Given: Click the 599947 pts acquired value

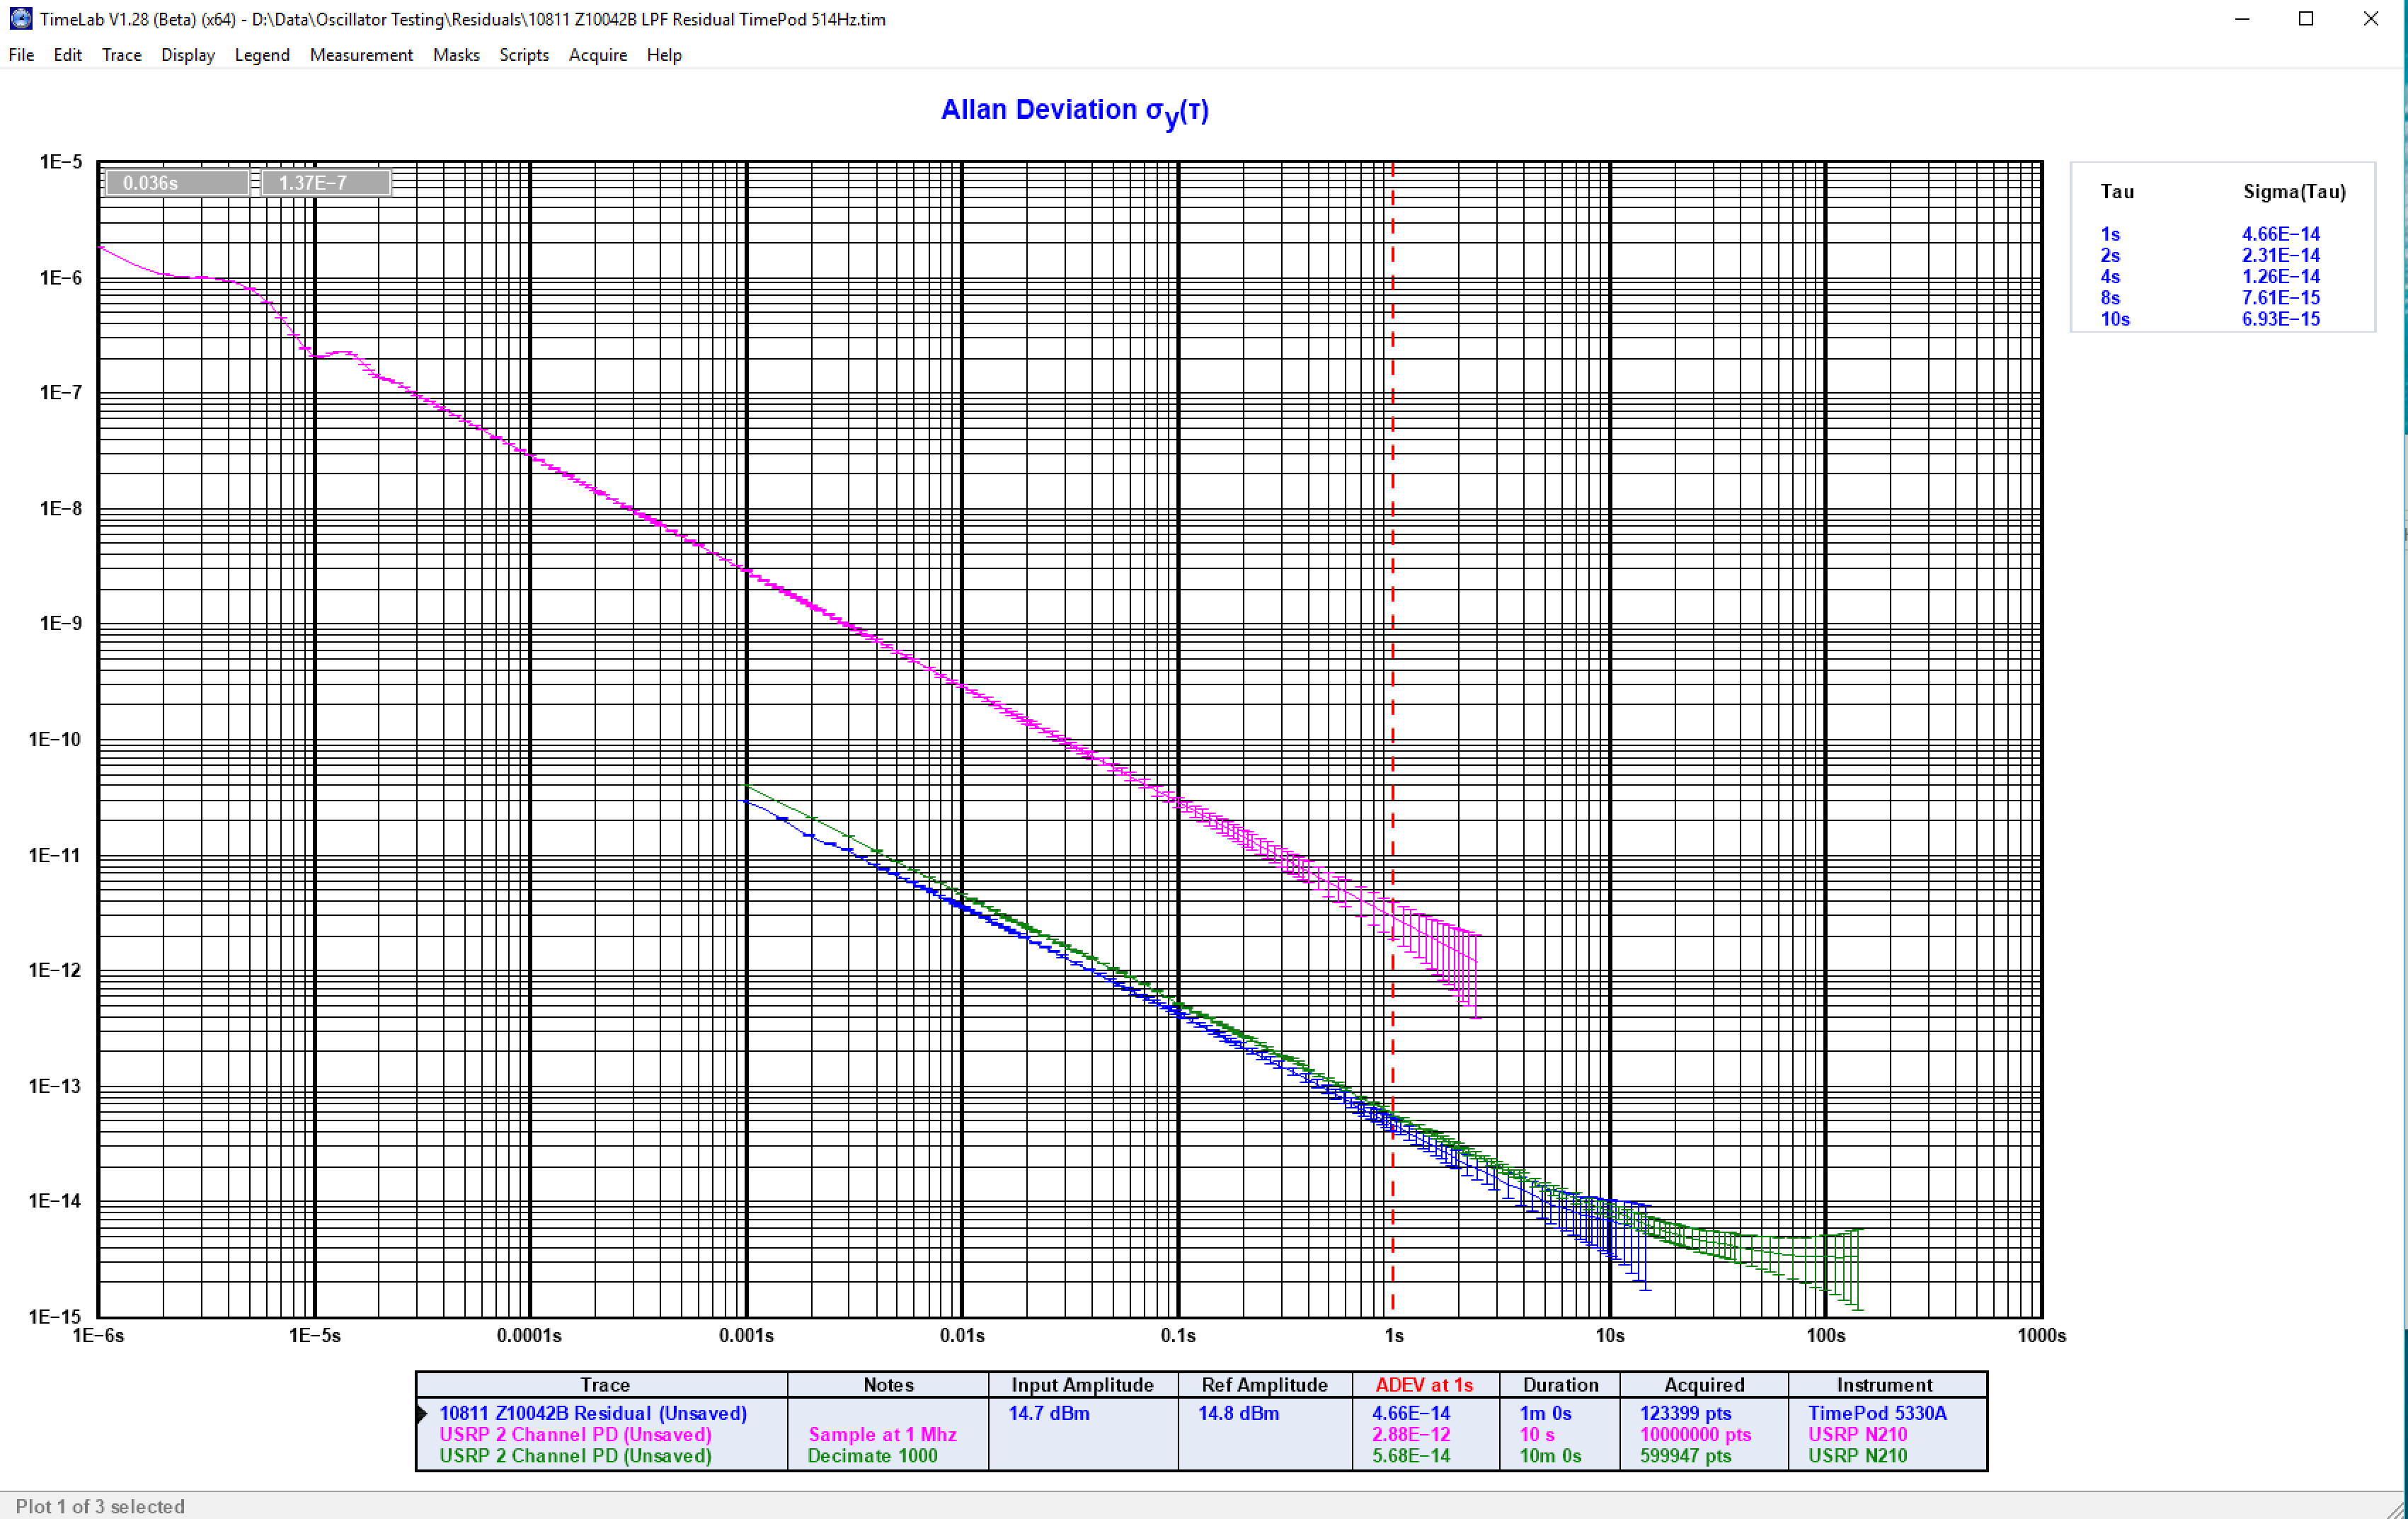Looking at the screenshot, I should click(x=1685, y=1456).
